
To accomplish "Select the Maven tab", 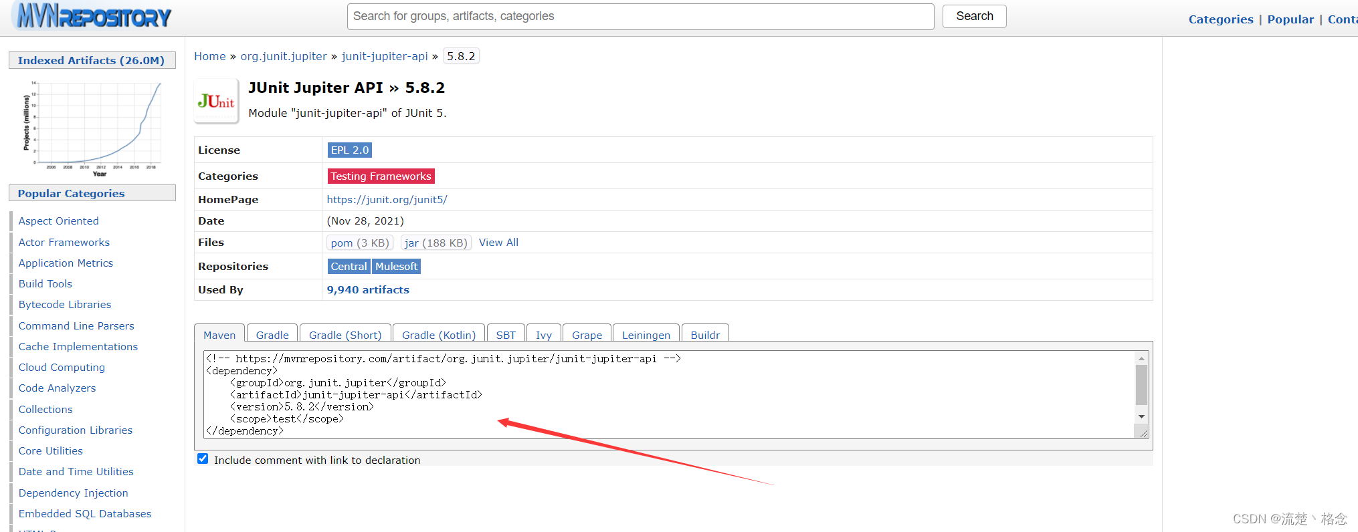I will pyautogui.click(x=219, y=334).
